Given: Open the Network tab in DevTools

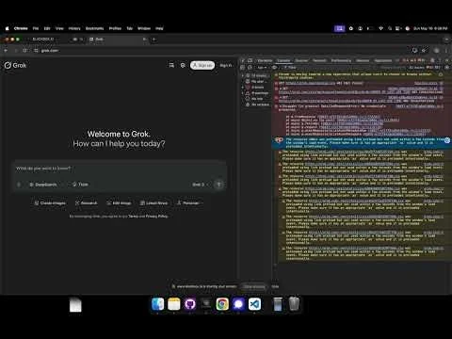Looking at the screenshot, I should coord(319,60).
